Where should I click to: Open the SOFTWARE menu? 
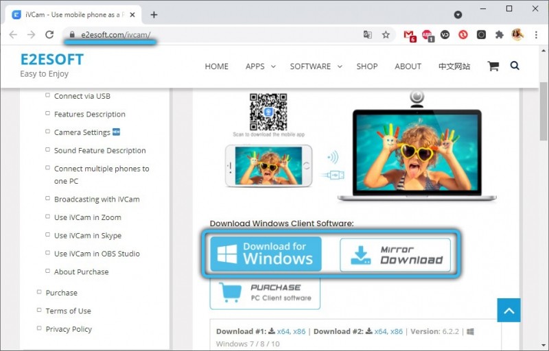[310, 66]
